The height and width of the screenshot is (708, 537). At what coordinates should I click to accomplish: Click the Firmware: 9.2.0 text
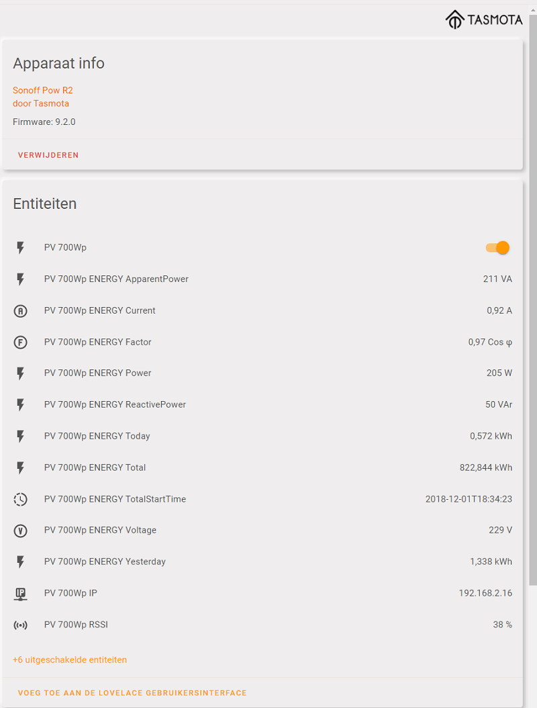[44, 122]
